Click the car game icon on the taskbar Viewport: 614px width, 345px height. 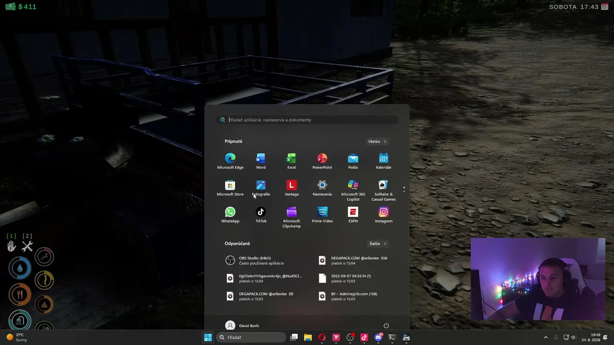point(406,337)
